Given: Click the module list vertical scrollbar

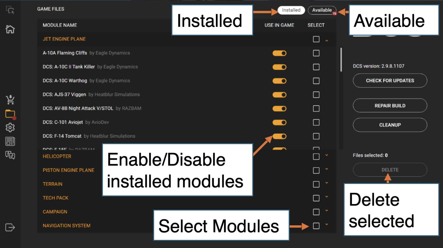Looking at the screenshot, I should 341,60.
